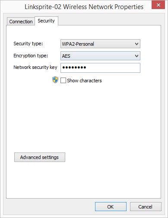Expand the Encryption type dropdown arrow
The height and width of the screenshot is (218, 168).
pos(136,56)
